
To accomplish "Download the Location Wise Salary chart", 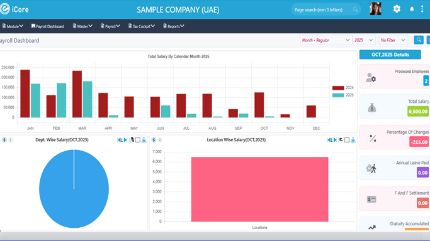I will [353, 140].
